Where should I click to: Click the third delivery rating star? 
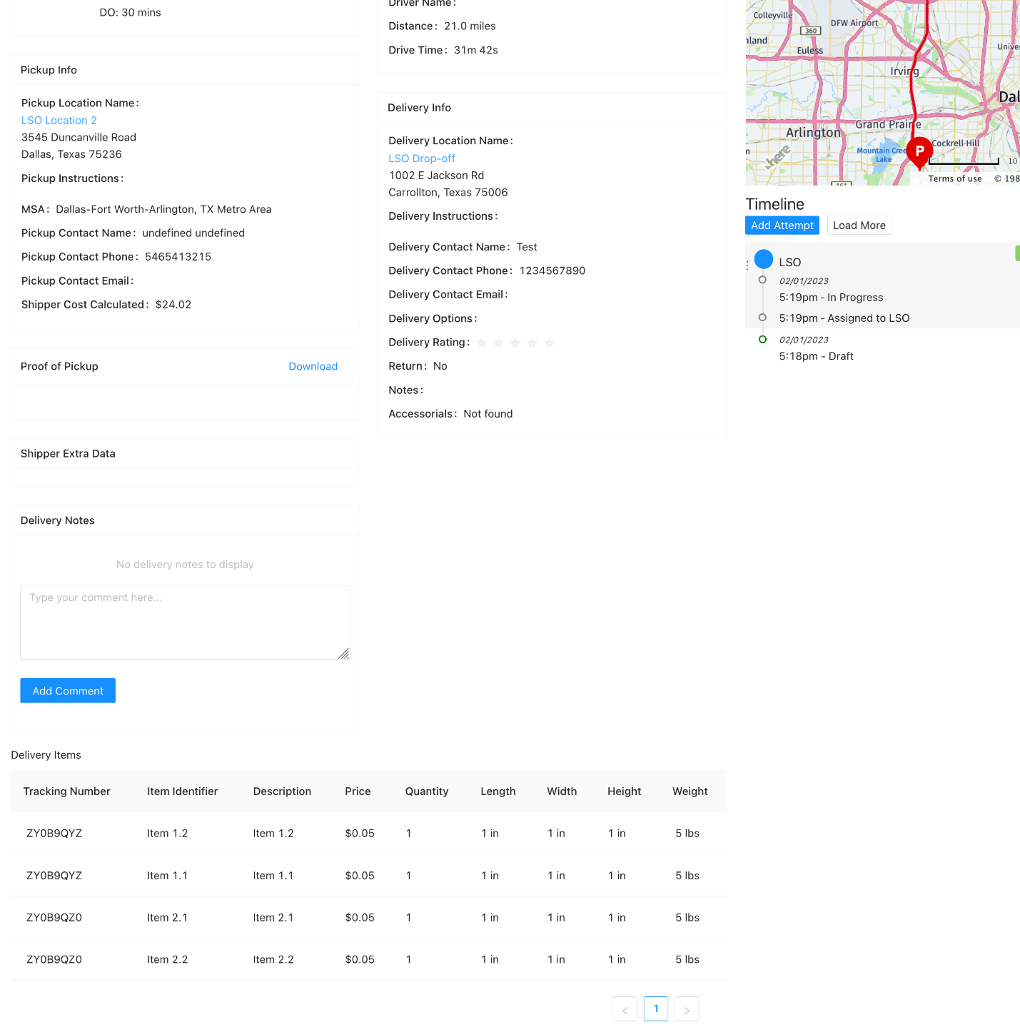[x=515, y=343]
